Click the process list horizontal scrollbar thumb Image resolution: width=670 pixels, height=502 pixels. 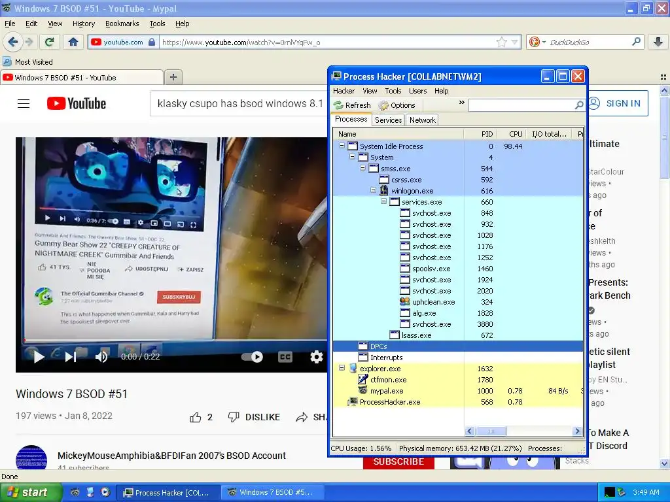tap(491, 431)
